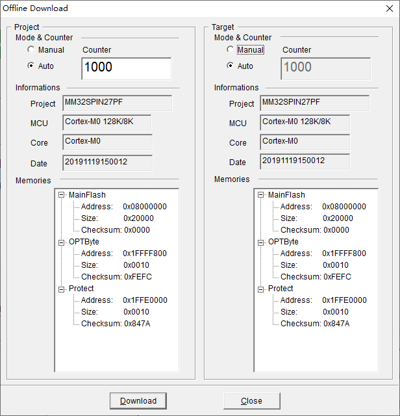This screenshot has width=400, height=416.
Task: Select Project Protect Address 0x1FFE0000 row
Action: (x=124, y=300)
